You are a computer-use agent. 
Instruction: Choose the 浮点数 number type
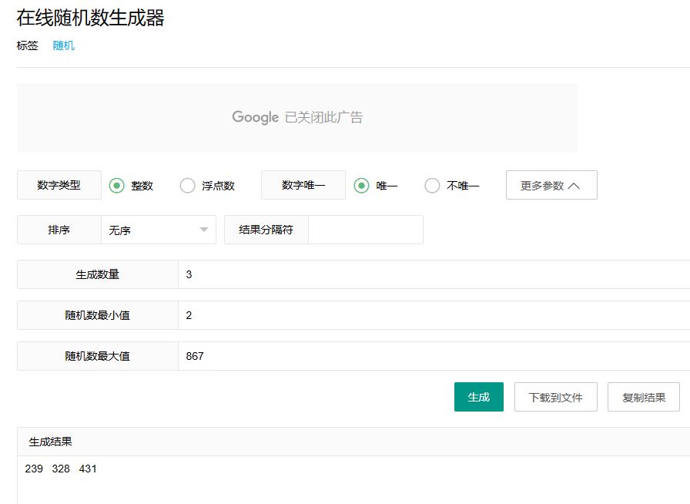(x=187, y=186)
